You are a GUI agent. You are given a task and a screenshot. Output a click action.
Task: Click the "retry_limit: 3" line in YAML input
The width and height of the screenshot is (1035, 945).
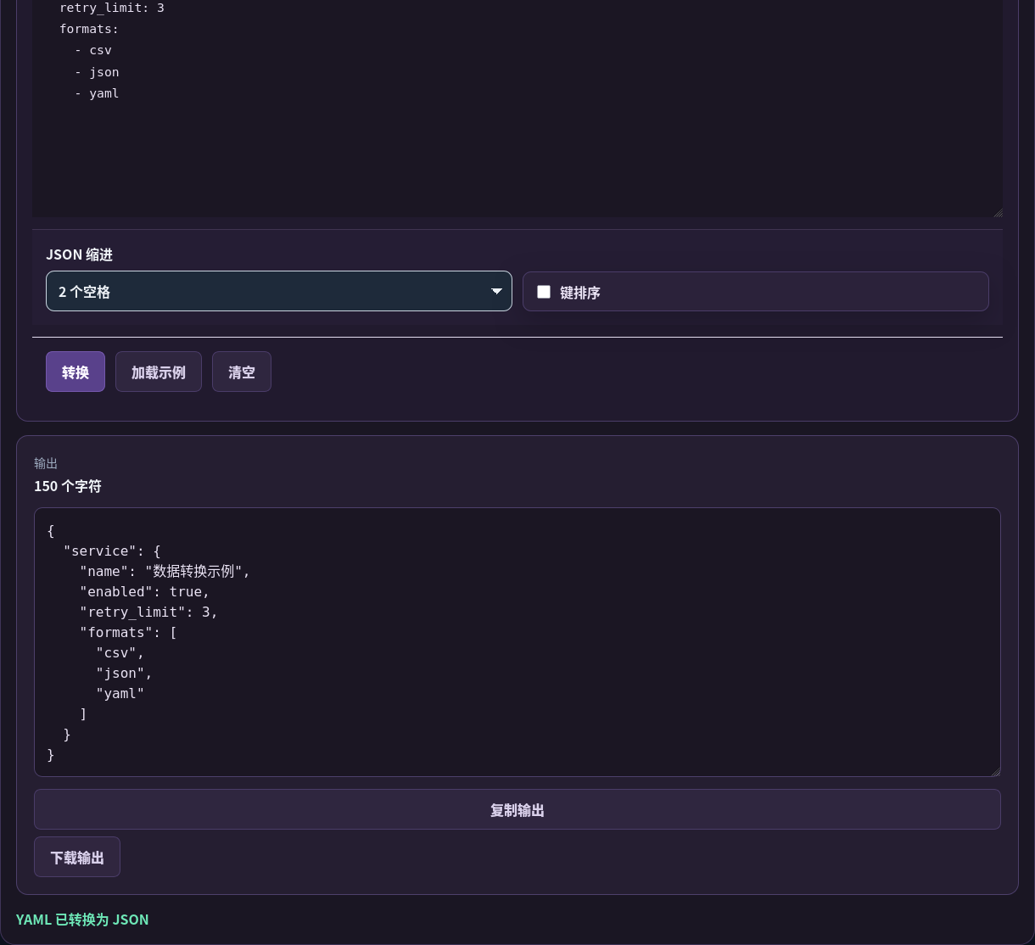coord(112,8)
